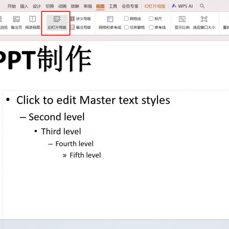Click the WPS AI button
The height and width of the screenshot is (229, 229).
(x=182, y=6)
